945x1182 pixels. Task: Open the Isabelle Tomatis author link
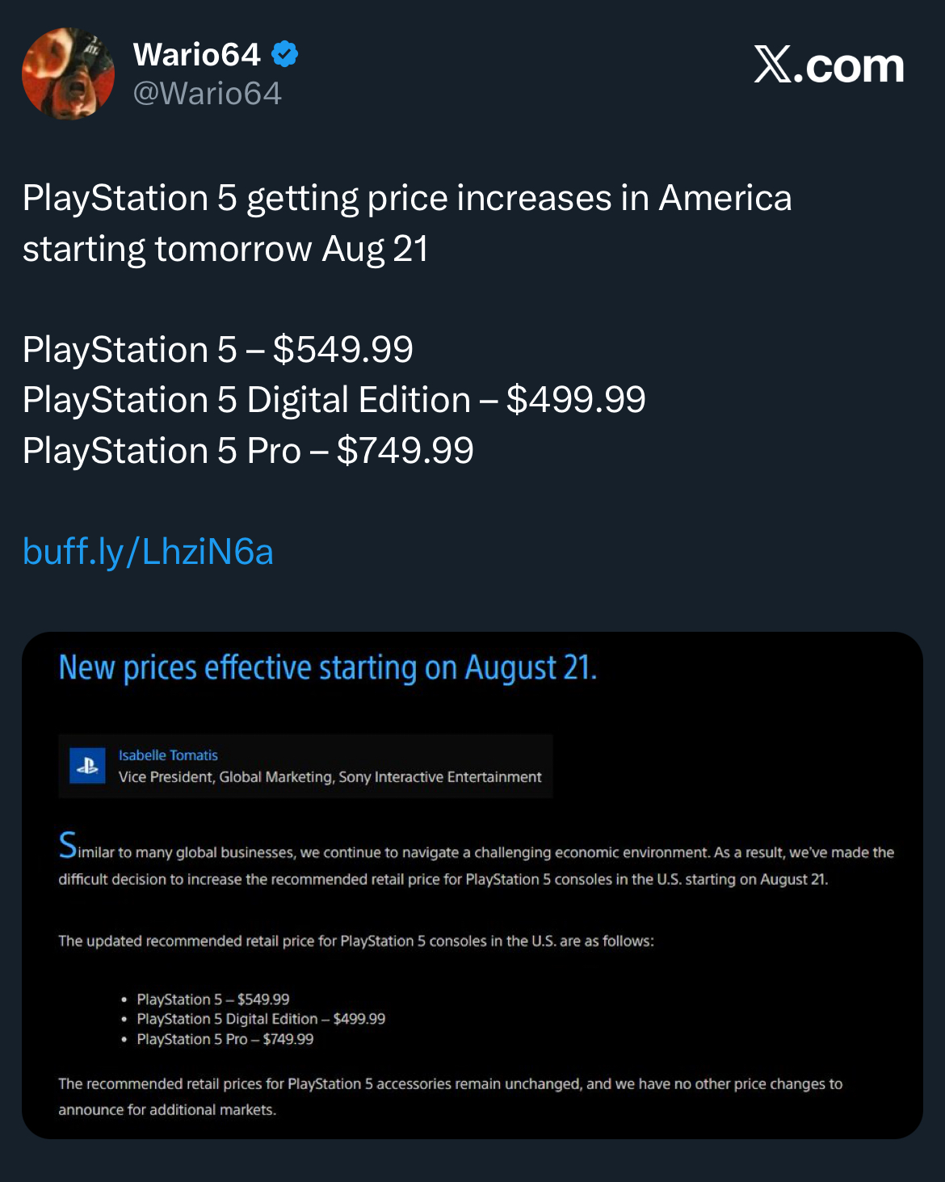pos(168,755)
